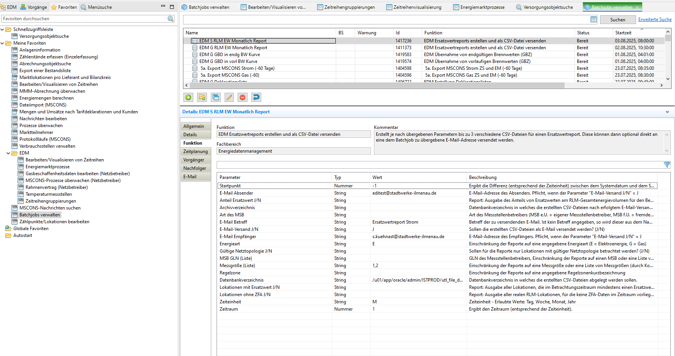This screenshot has height=356, width=675.
Task: Collapse the Meine Favoriten tree node
Action: 2,43
